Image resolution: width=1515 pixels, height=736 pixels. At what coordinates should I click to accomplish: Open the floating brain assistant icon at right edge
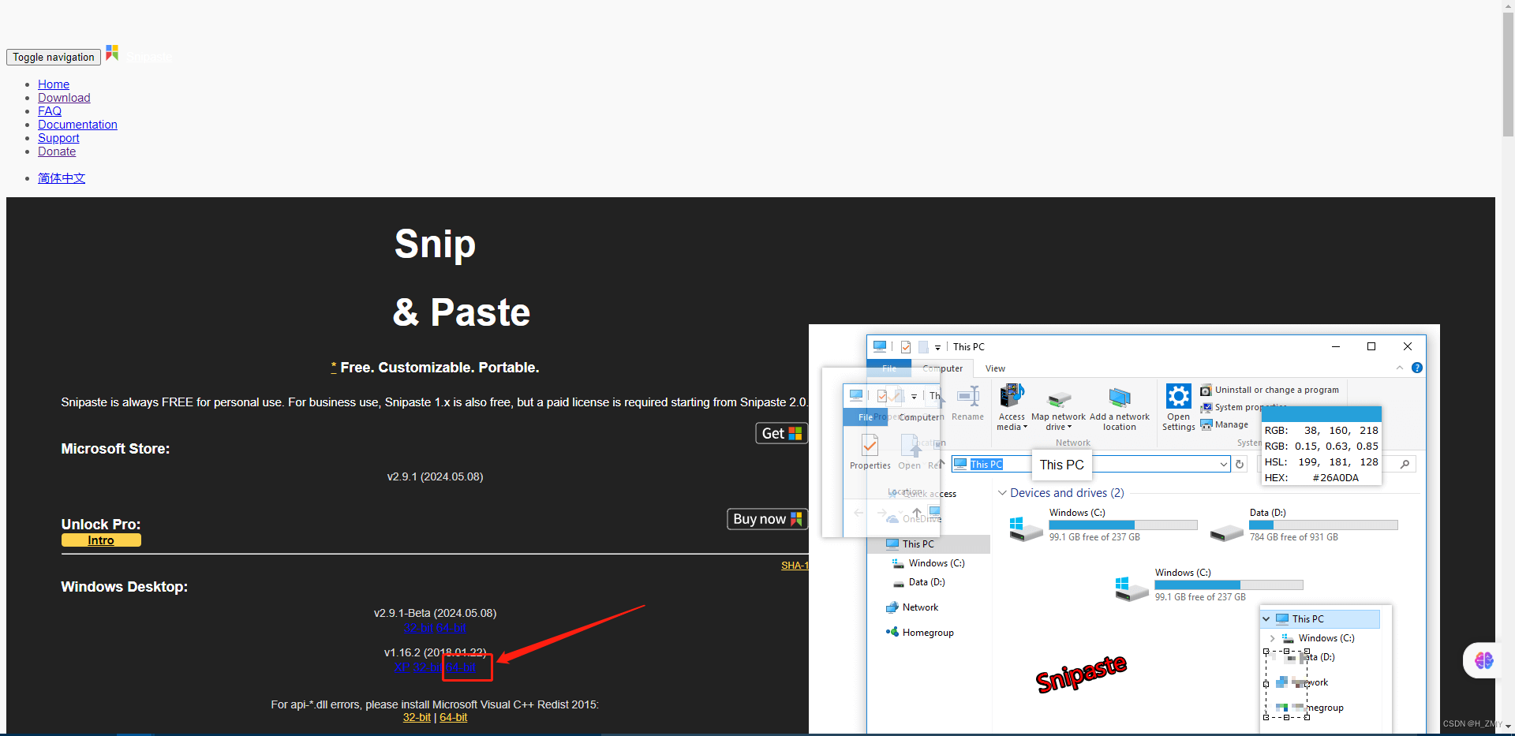point(1483,660)
